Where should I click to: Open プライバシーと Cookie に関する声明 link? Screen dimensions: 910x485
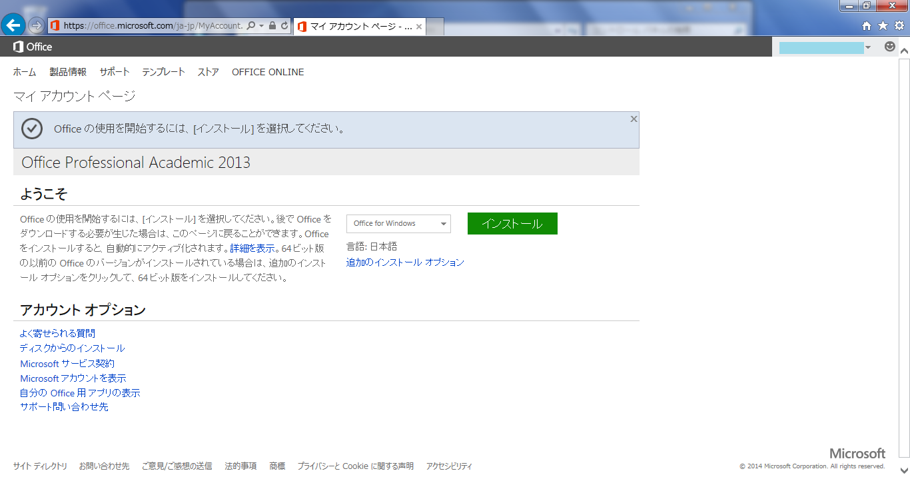pyautogui.click(x=355, y=466)
